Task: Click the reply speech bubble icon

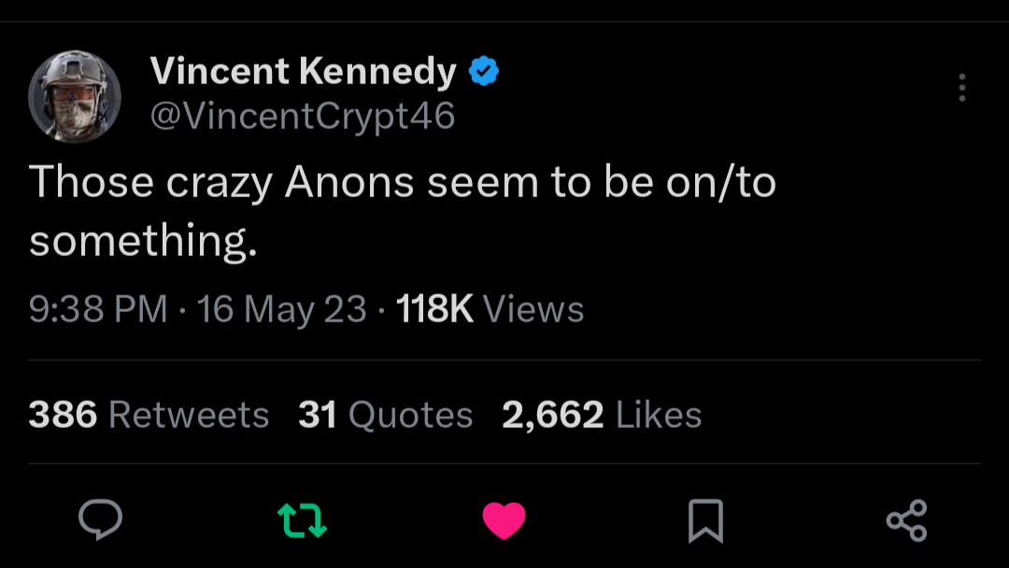Action: coord(101,520)
